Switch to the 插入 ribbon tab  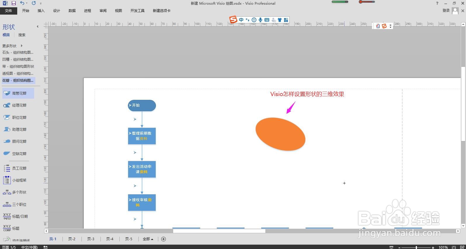[x=41, y=11]
